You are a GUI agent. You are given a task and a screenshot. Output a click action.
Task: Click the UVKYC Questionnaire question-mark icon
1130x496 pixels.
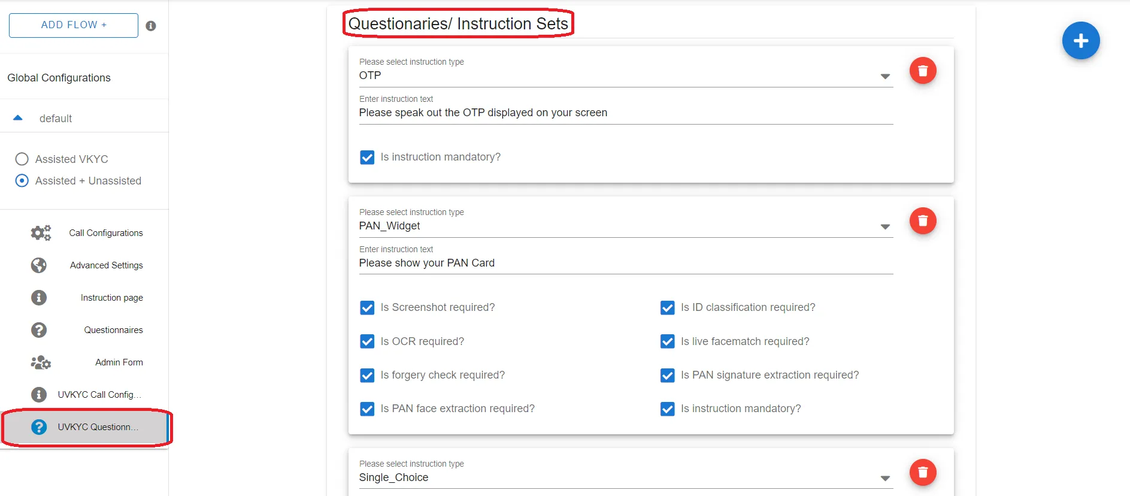pyautogui.click(x=39, y=427)
